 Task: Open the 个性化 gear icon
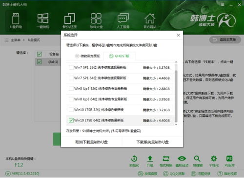[x=214, y=158]
